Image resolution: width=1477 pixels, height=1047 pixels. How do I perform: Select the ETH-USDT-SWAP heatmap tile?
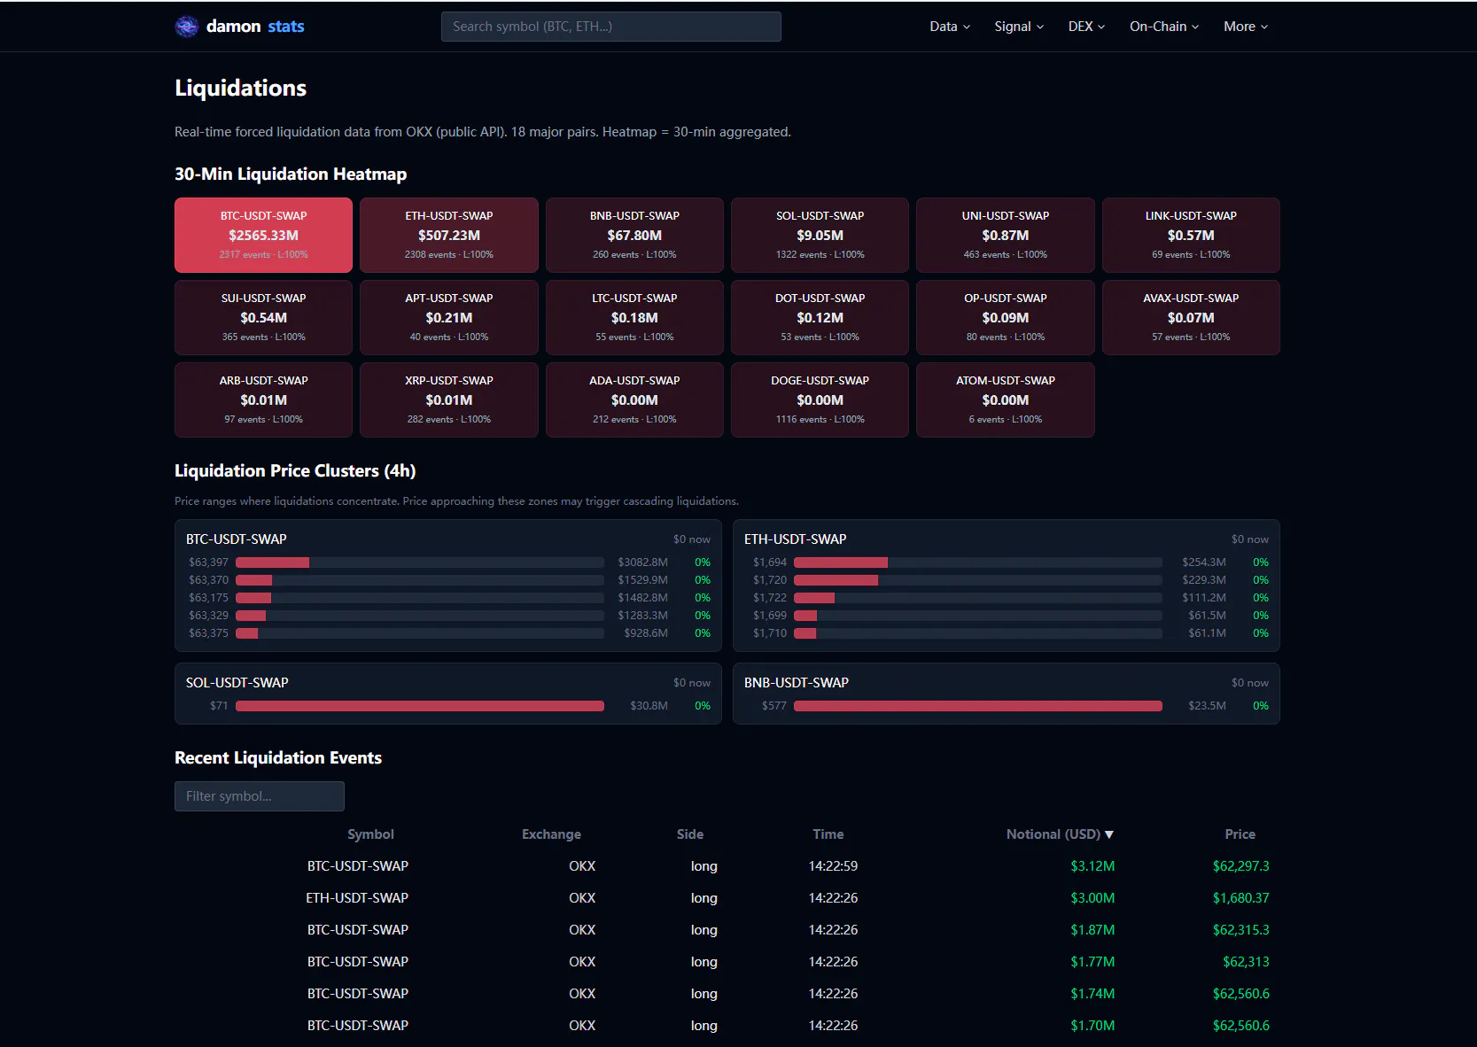click(x=449, y=235)
